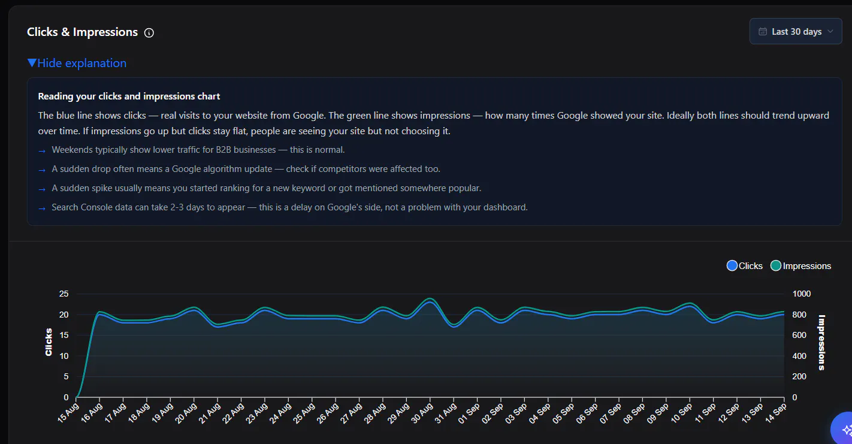Screen dimensions: 852x444
Task: Toggle the Impressions series in the legend
Action: coord(801,266)
